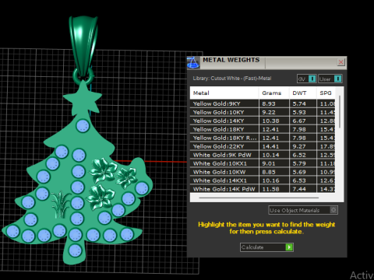Click the grass ornament on the tree

tap(60, 205)
